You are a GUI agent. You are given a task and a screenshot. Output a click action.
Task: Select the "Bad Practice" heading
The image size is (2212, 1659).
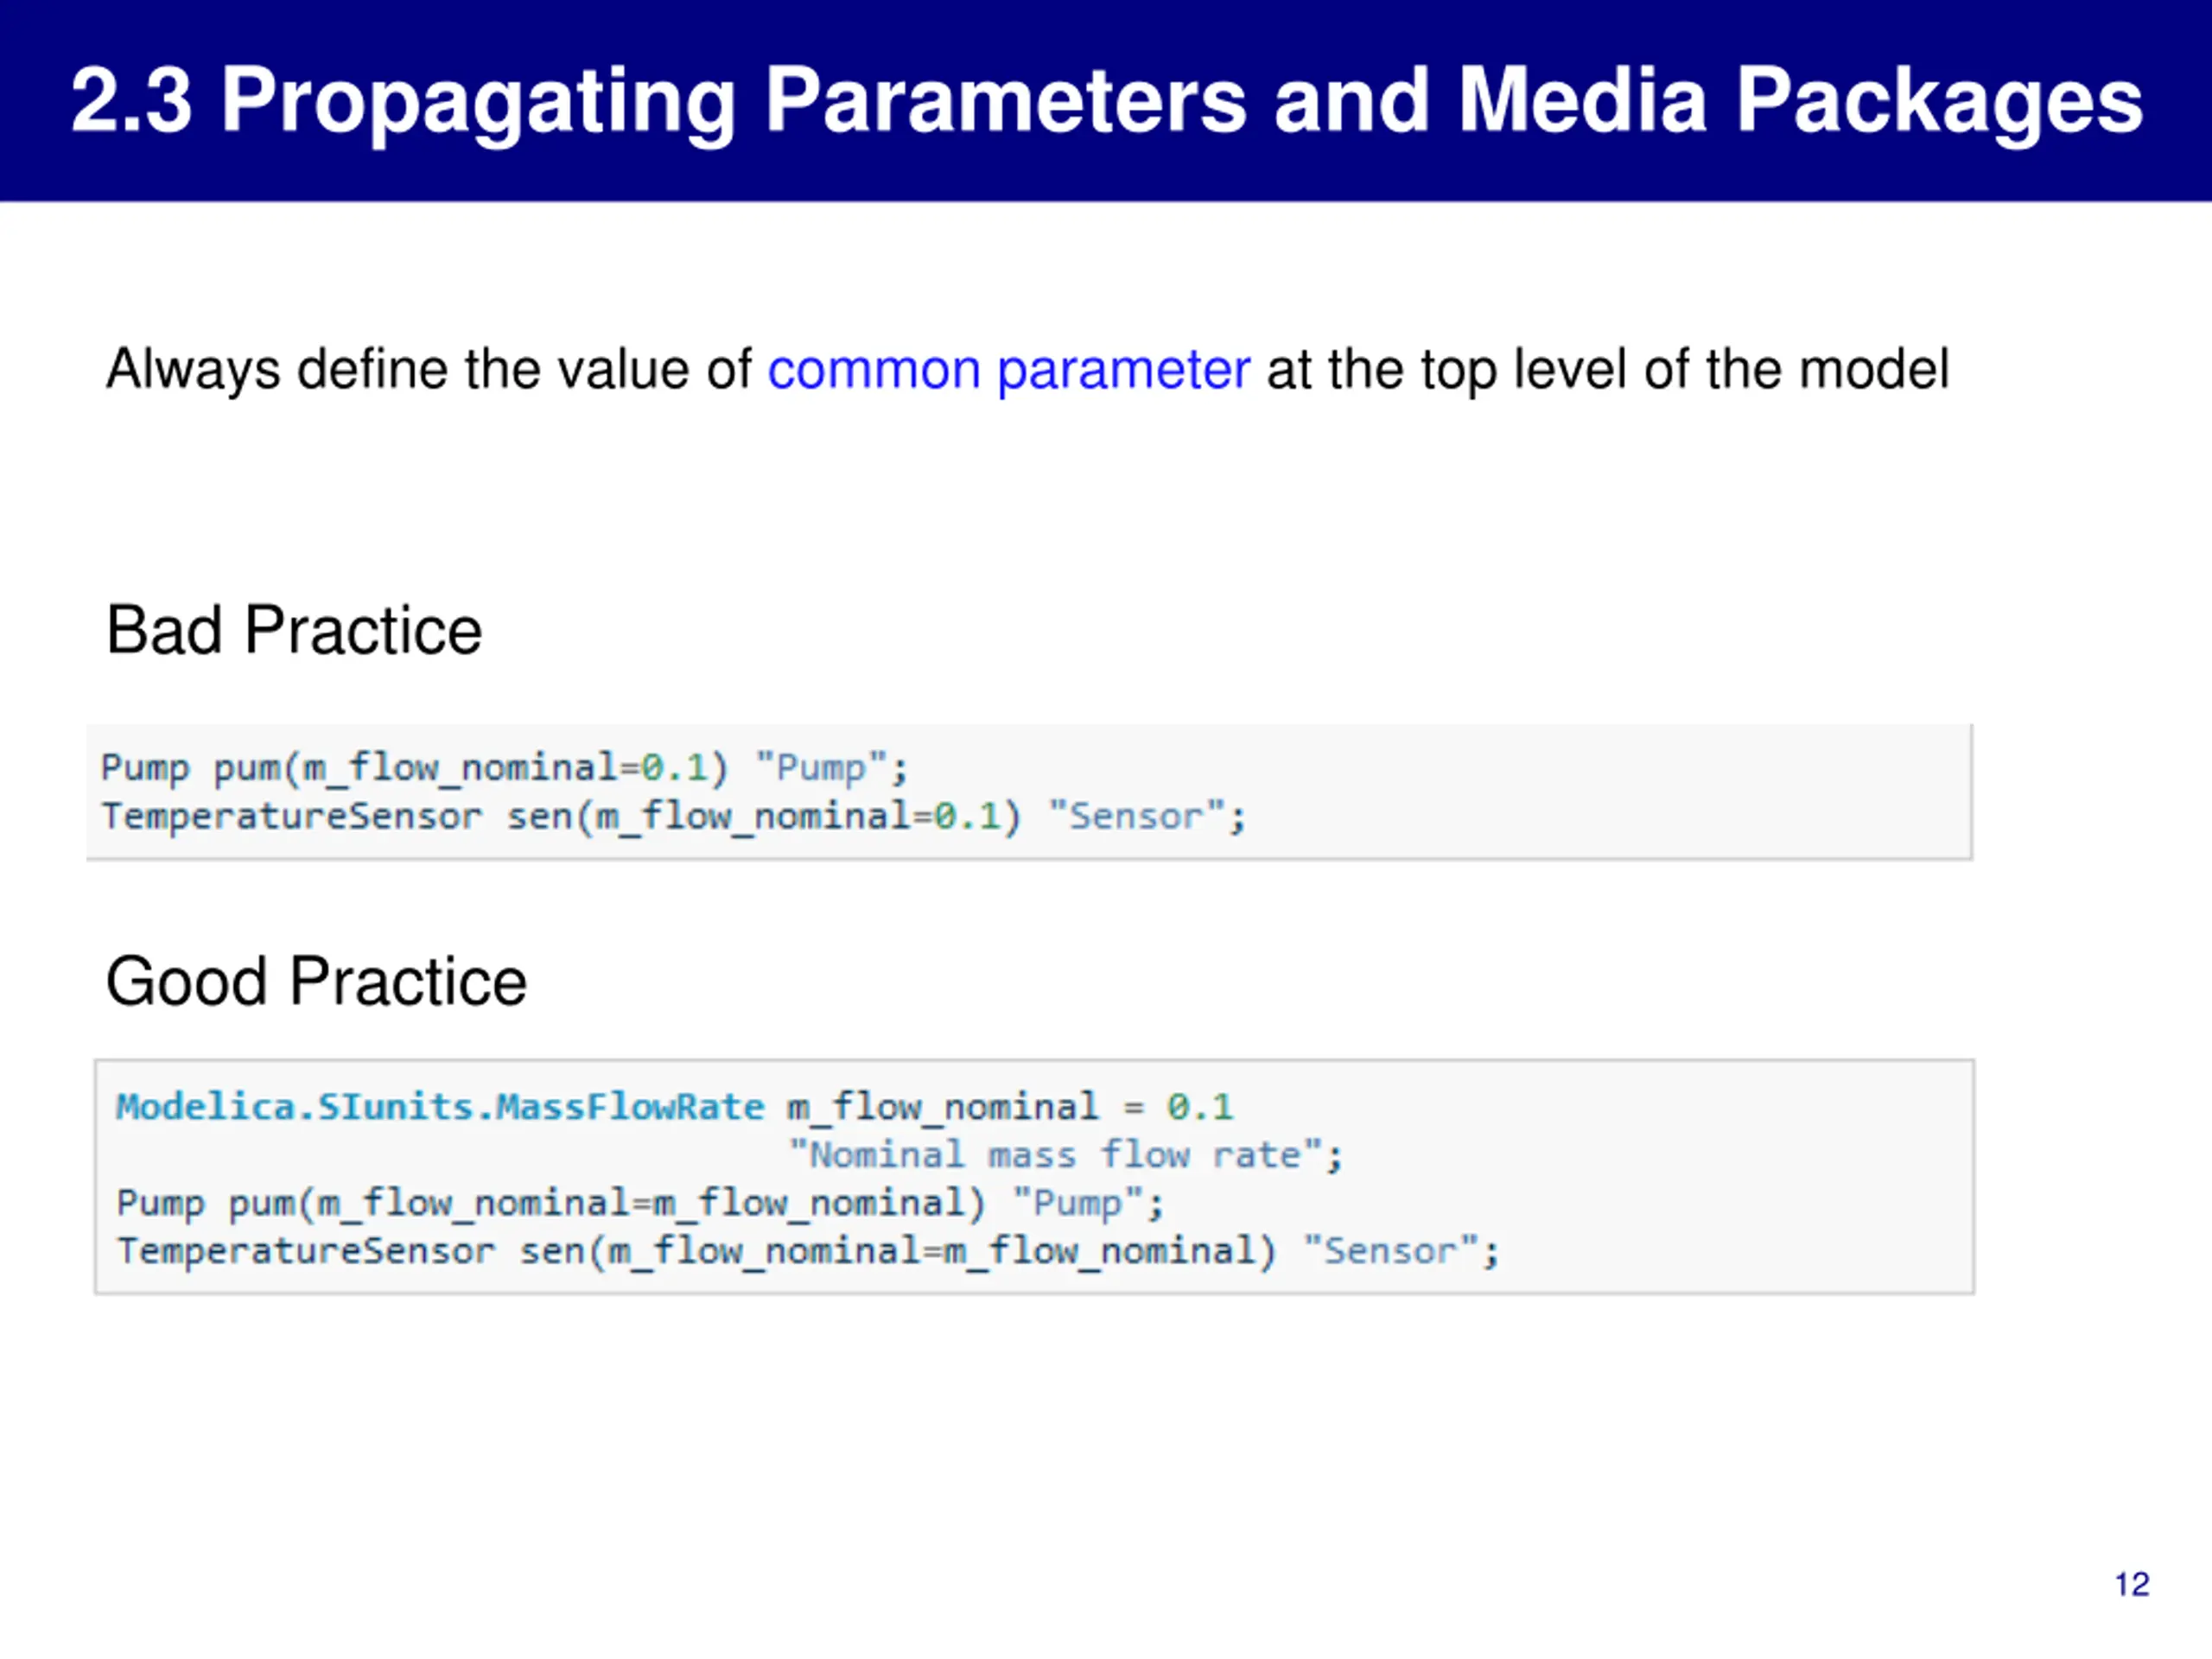294,631
